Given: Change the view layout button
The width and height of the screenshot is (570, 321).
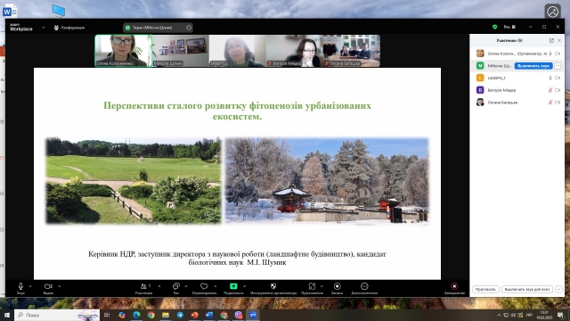Looking at the screenshot, I should point(509,27).
